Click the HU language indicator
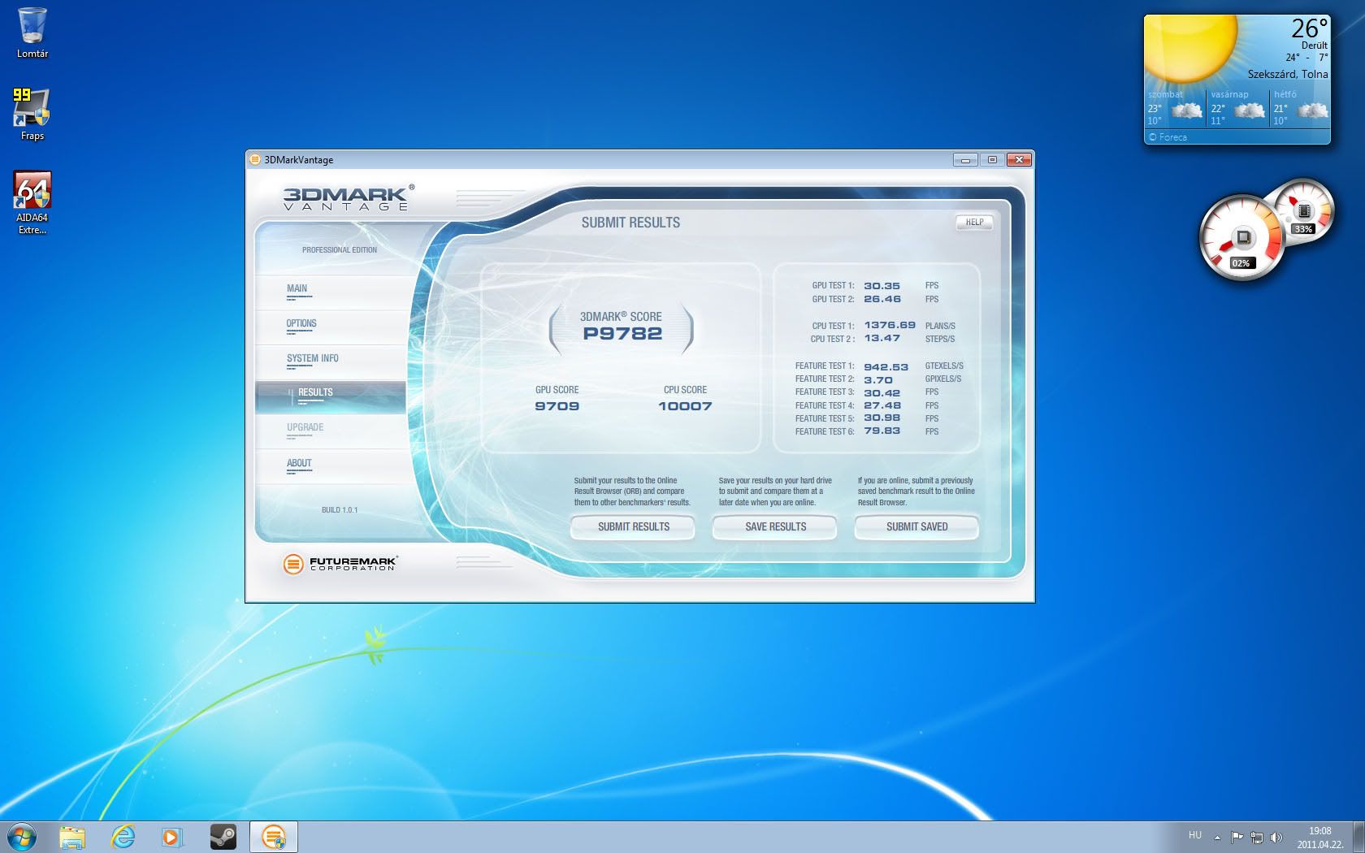Image resolution: width=1365 pixels, height=853 pixels. (1194, 835)
